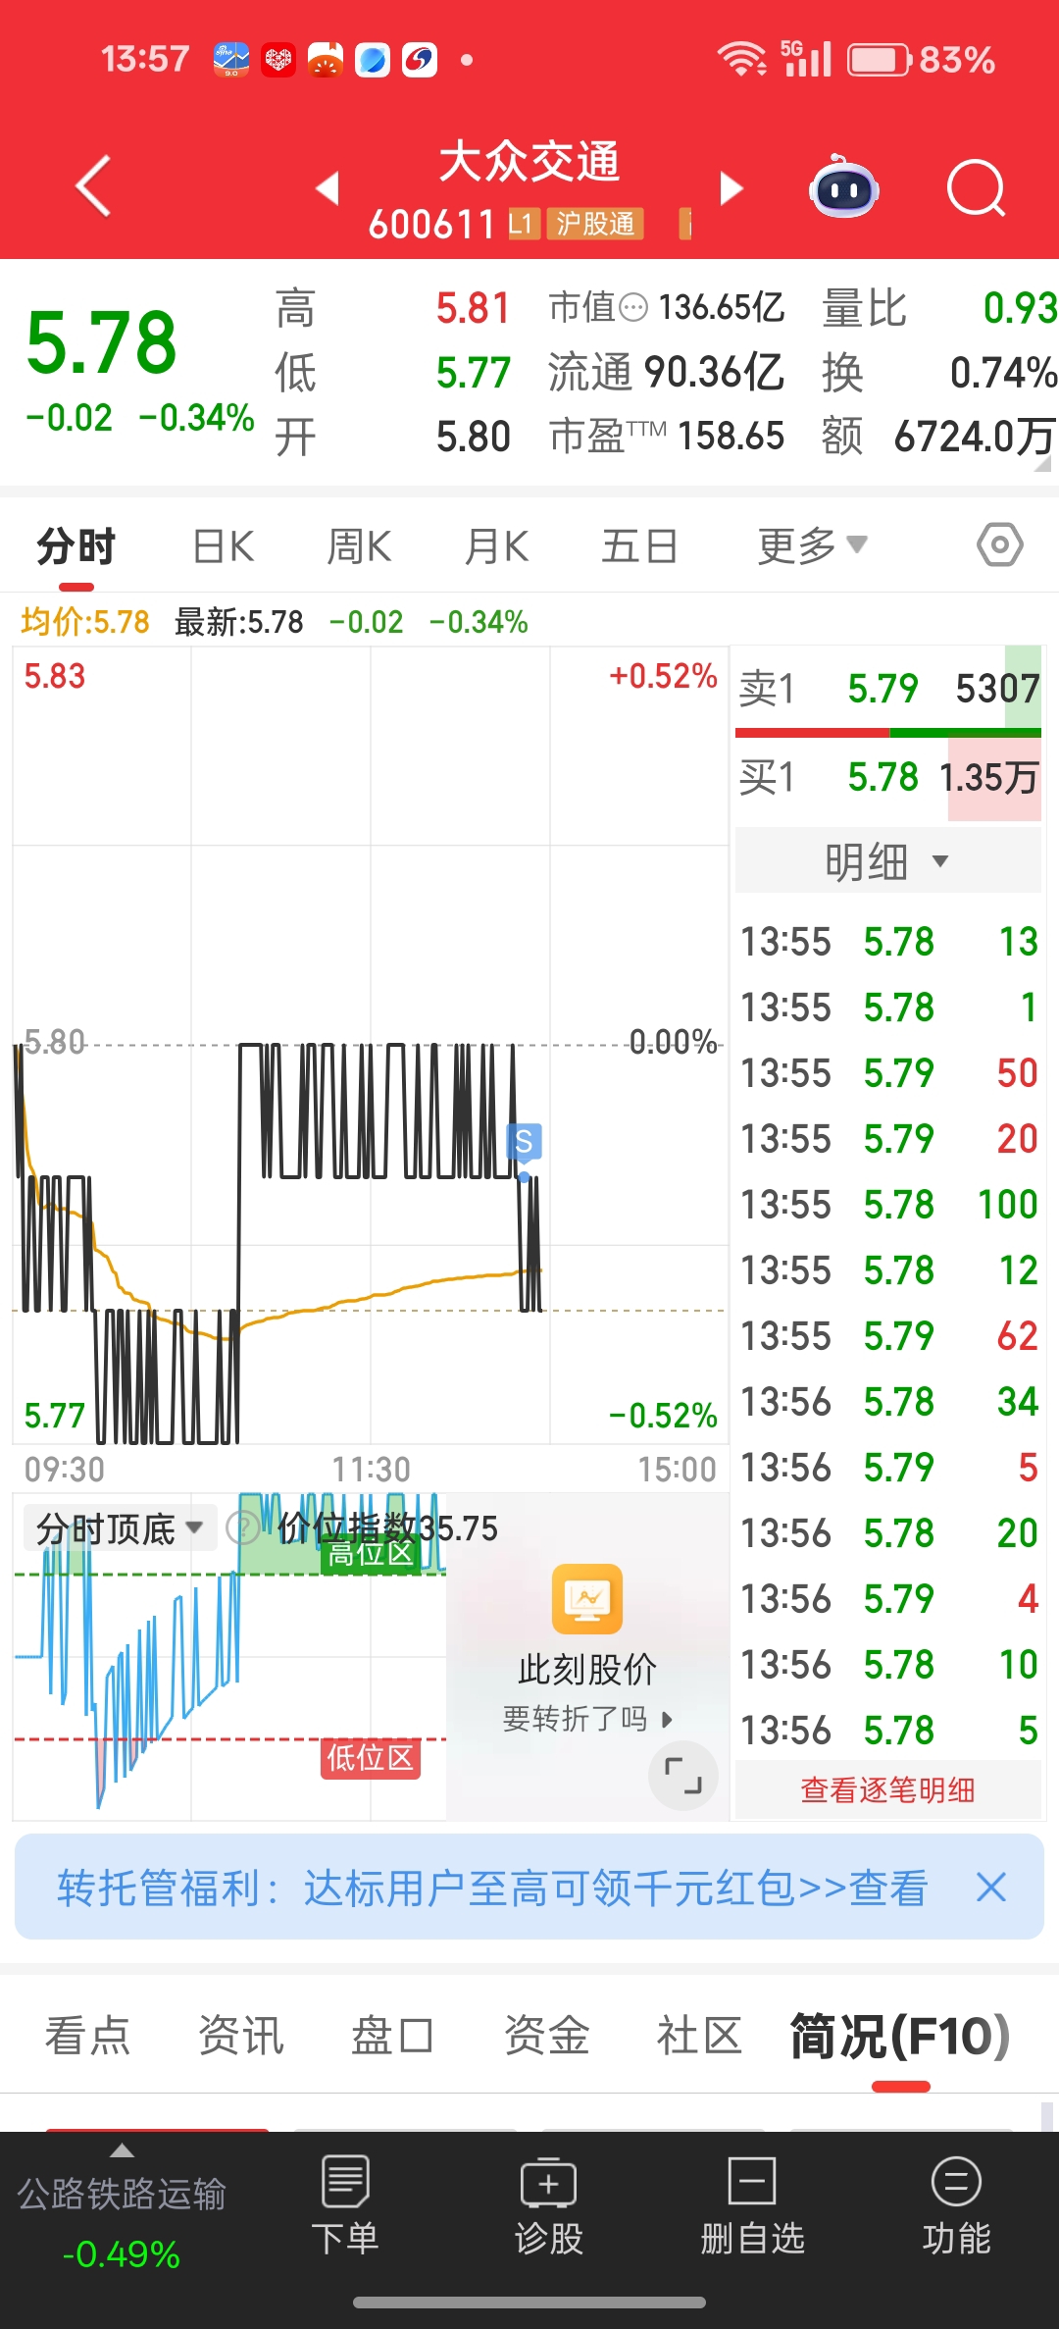The width and height of the screenshot is (1059, 2329).
Task: Tap the 沪股通 badge
Action: (x=595, y=224)
